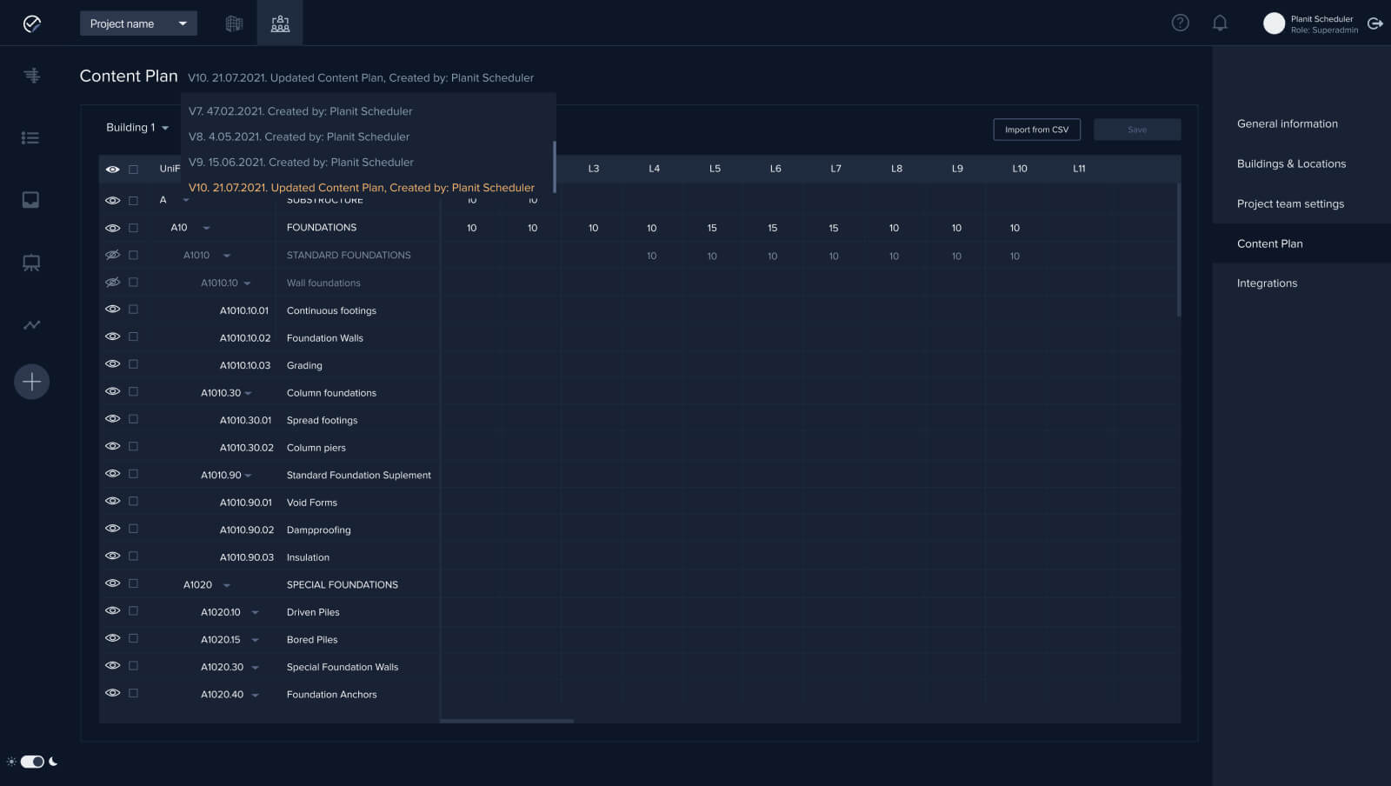The height and width of the screenshot is (786, 1391).
Task: Open the help question mark icon
Action: [1180, 23]
